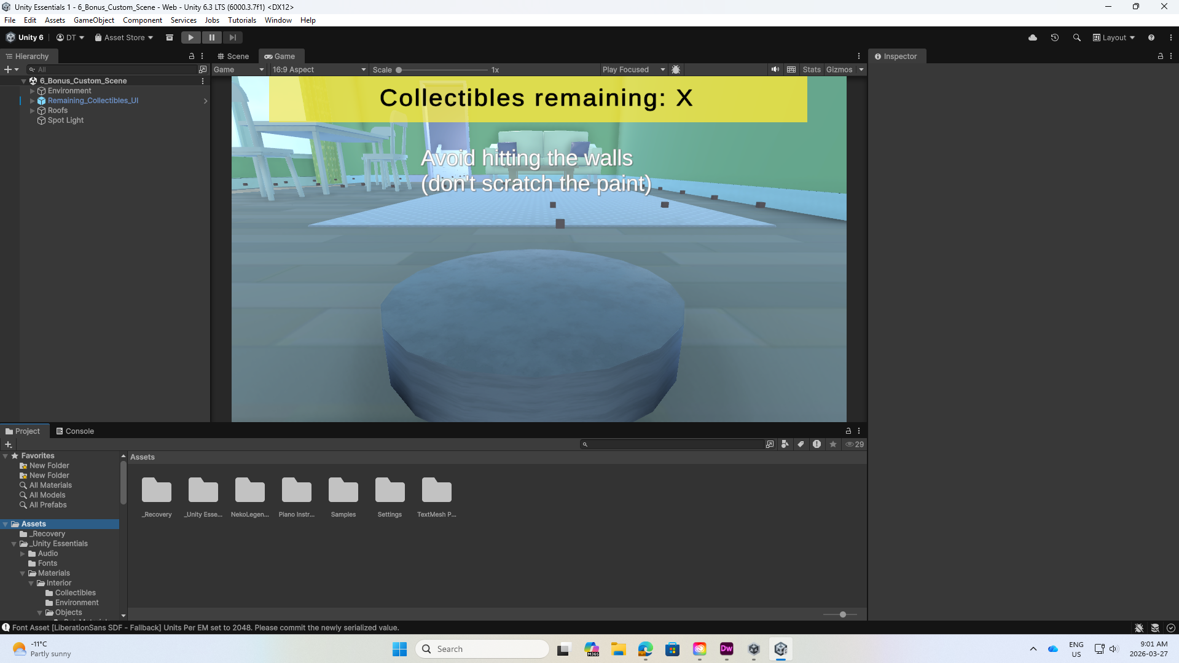Image resolution: width=1179 pixels, height=663 pixels.
Task: Toggle mute audio in Game view
Action: tap(775, 69)
